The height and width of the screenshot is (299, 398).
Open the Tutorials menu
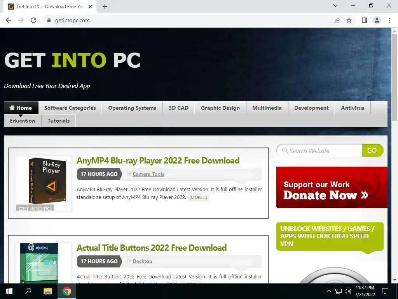pyautogui.click(x=59, y=121)
